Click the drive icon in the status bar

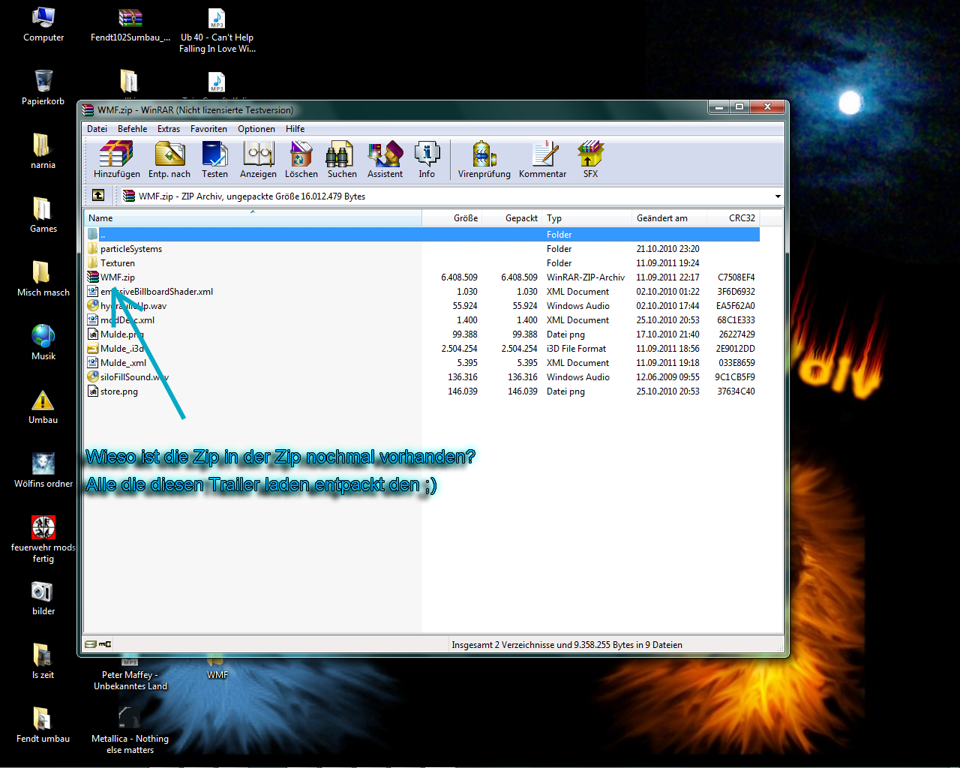click(x=91, y=644)
